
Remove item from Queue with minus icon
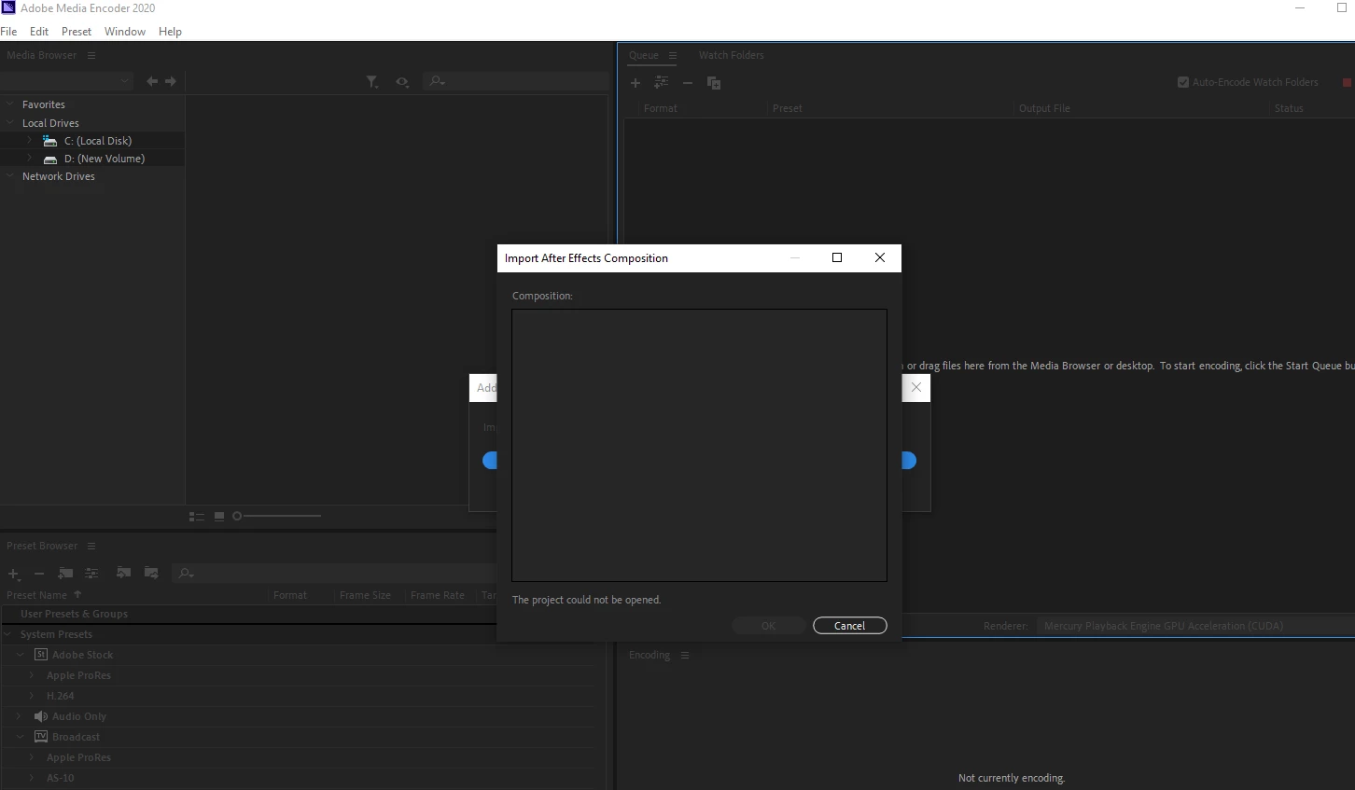coord(688,83)
